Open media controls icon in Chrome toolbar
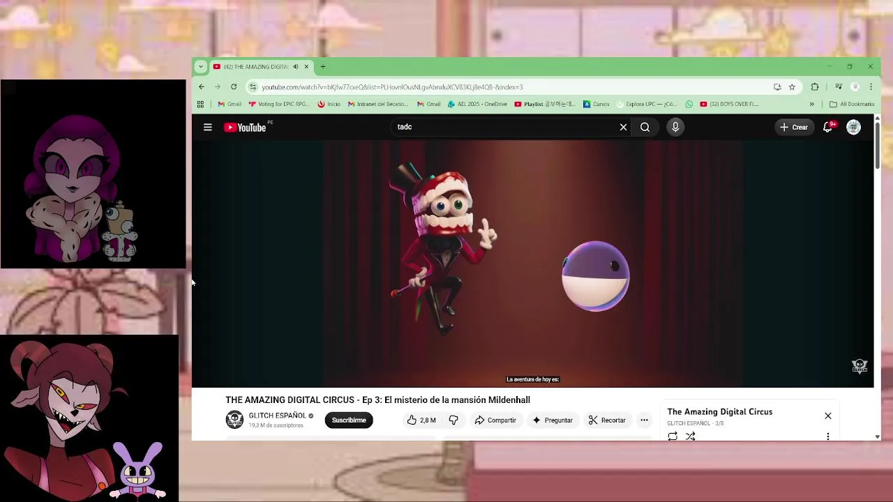893x502 pixels. [839, 86]
